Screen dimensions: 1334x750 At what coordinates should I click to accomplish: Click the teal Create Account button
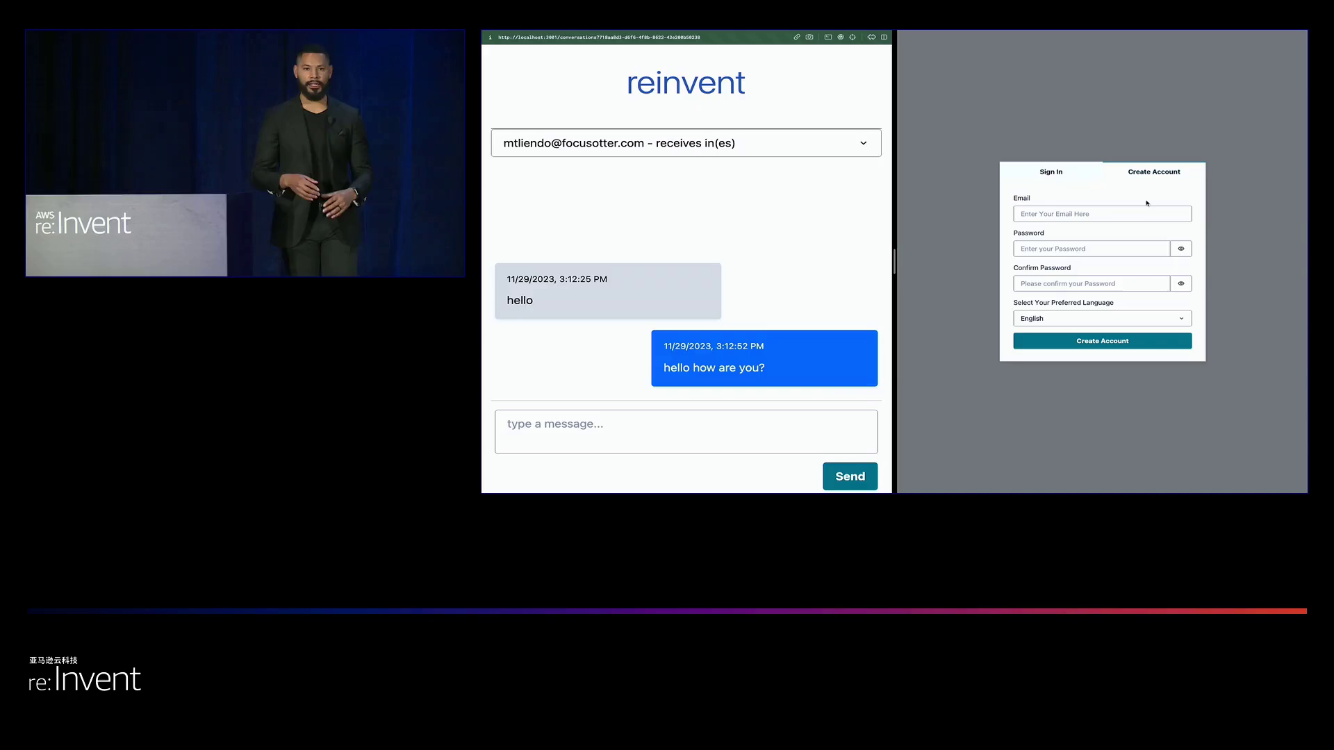[x=1102, y=341]
